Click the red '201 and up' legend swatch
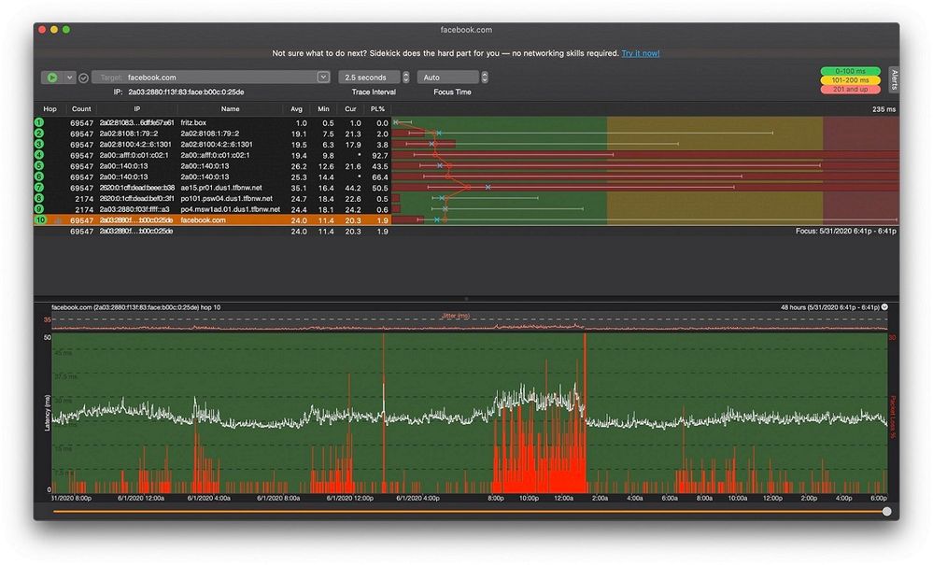The image size is (933, 565). pyautogui.click(x=851, y=89)
